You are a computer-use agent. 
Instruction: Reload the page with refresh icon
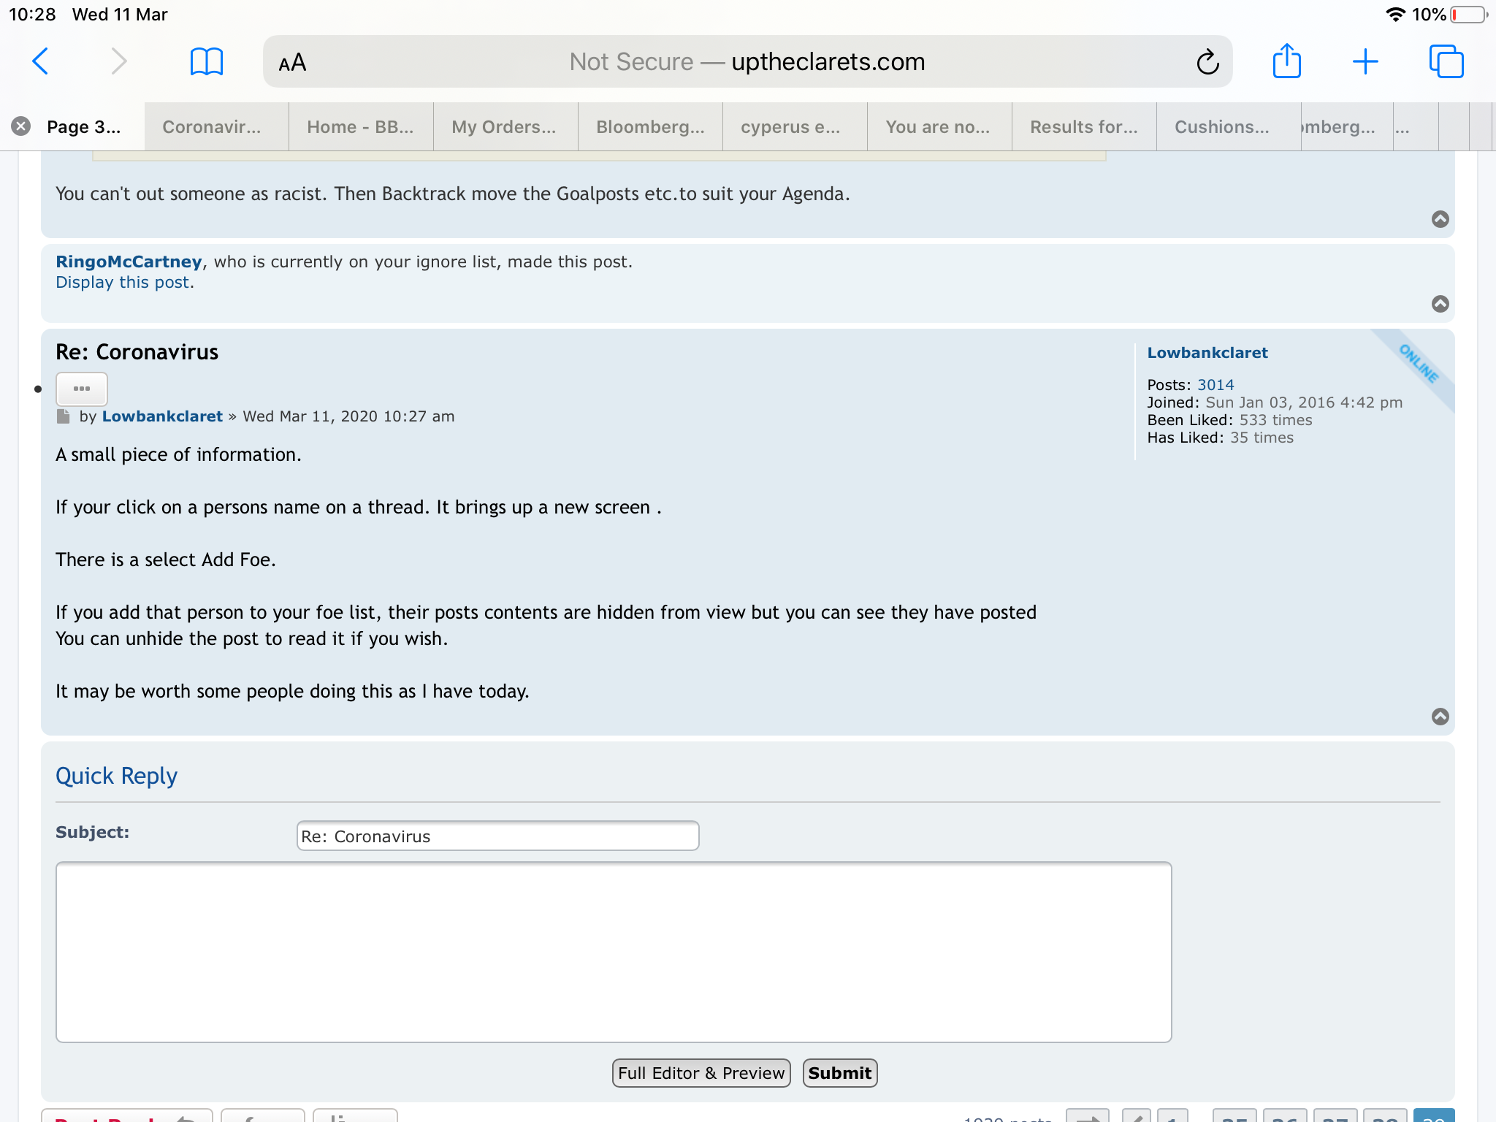coord(1207,62)
